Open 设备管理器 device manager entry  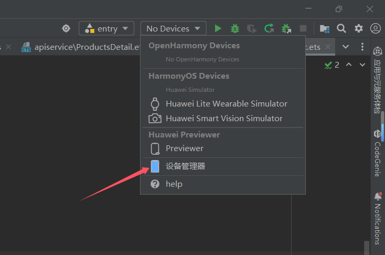223,166
